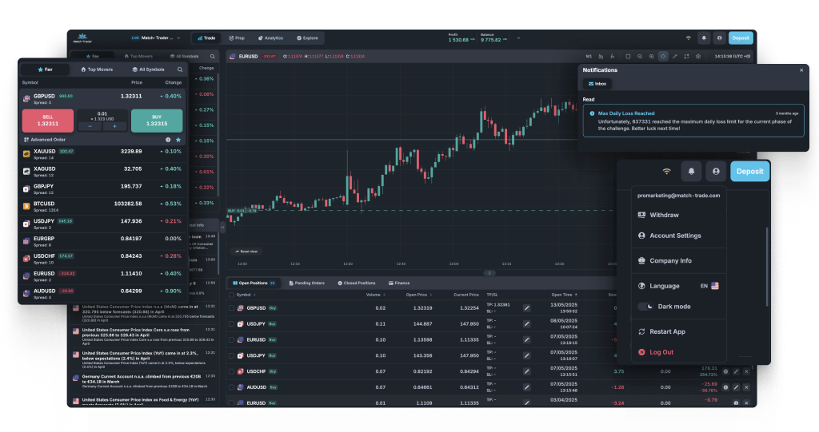
Task: Click the search icon in the symbols panel
Action: click(180, 69)
